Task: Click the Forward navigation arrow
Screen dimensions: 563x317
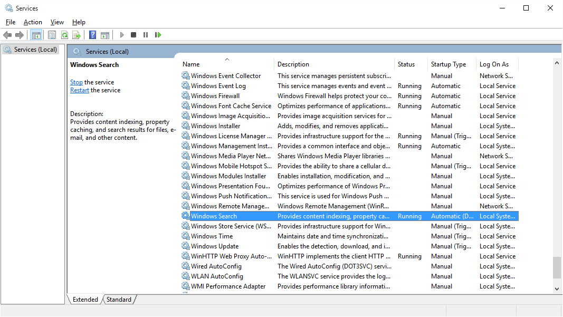Action: pos(20,35)
